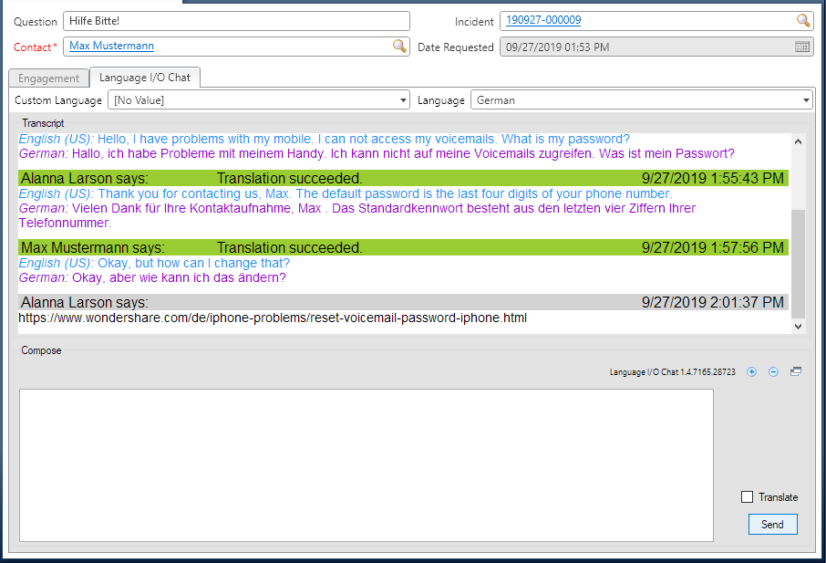Select the Language I/O Chat tab
The image size is (826, 563).
[145, 78]
